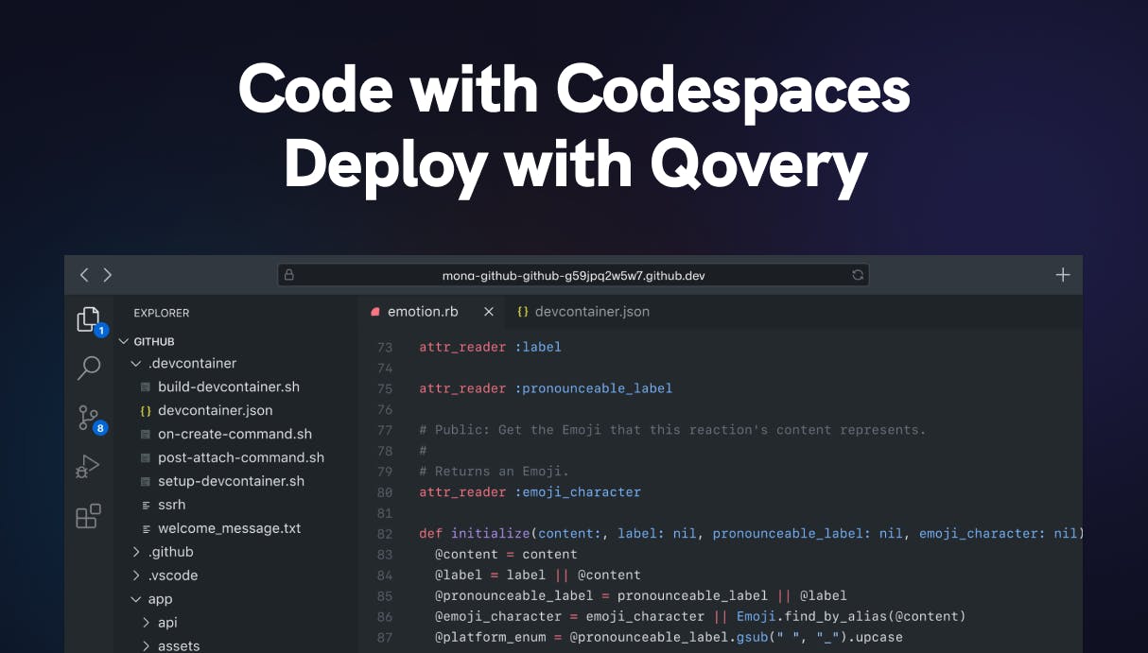Select the emotion.rb editor tab
The height and width of the screenshot is (653, 1148).
click(x=426, y=311)
